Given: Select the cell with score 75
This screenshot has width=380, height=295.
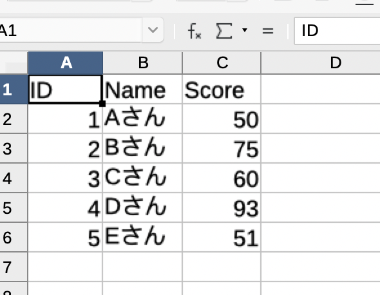Looking at the screenshot, I should click(x=222, y=148).
